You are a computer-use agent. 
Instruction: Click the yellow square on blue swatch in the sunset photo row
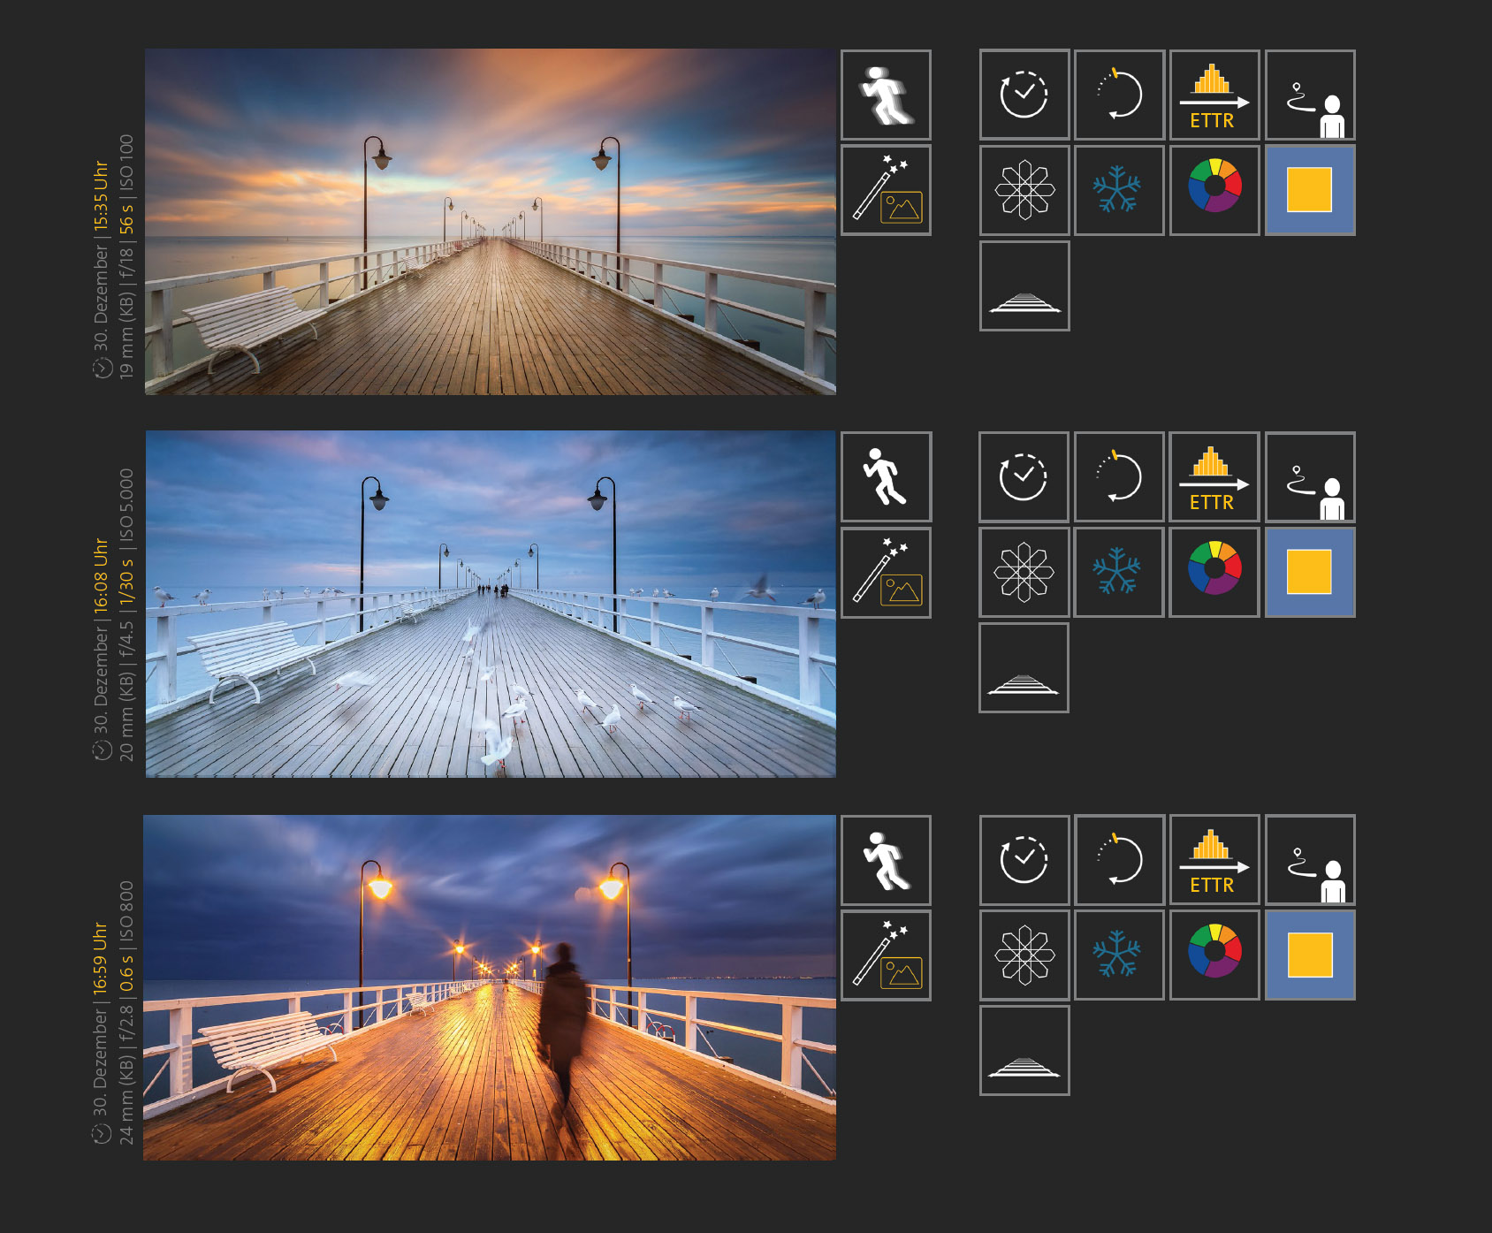tap(1310, 190)
